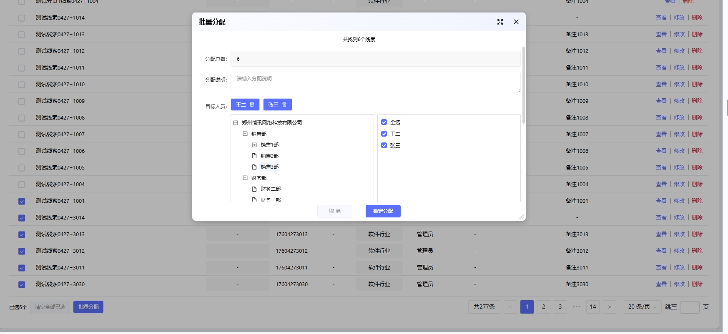This screenshot has height=334, width=728.
Task: Uncheck the 张三 checkbox in the person list
Action: tap(384, 146)
